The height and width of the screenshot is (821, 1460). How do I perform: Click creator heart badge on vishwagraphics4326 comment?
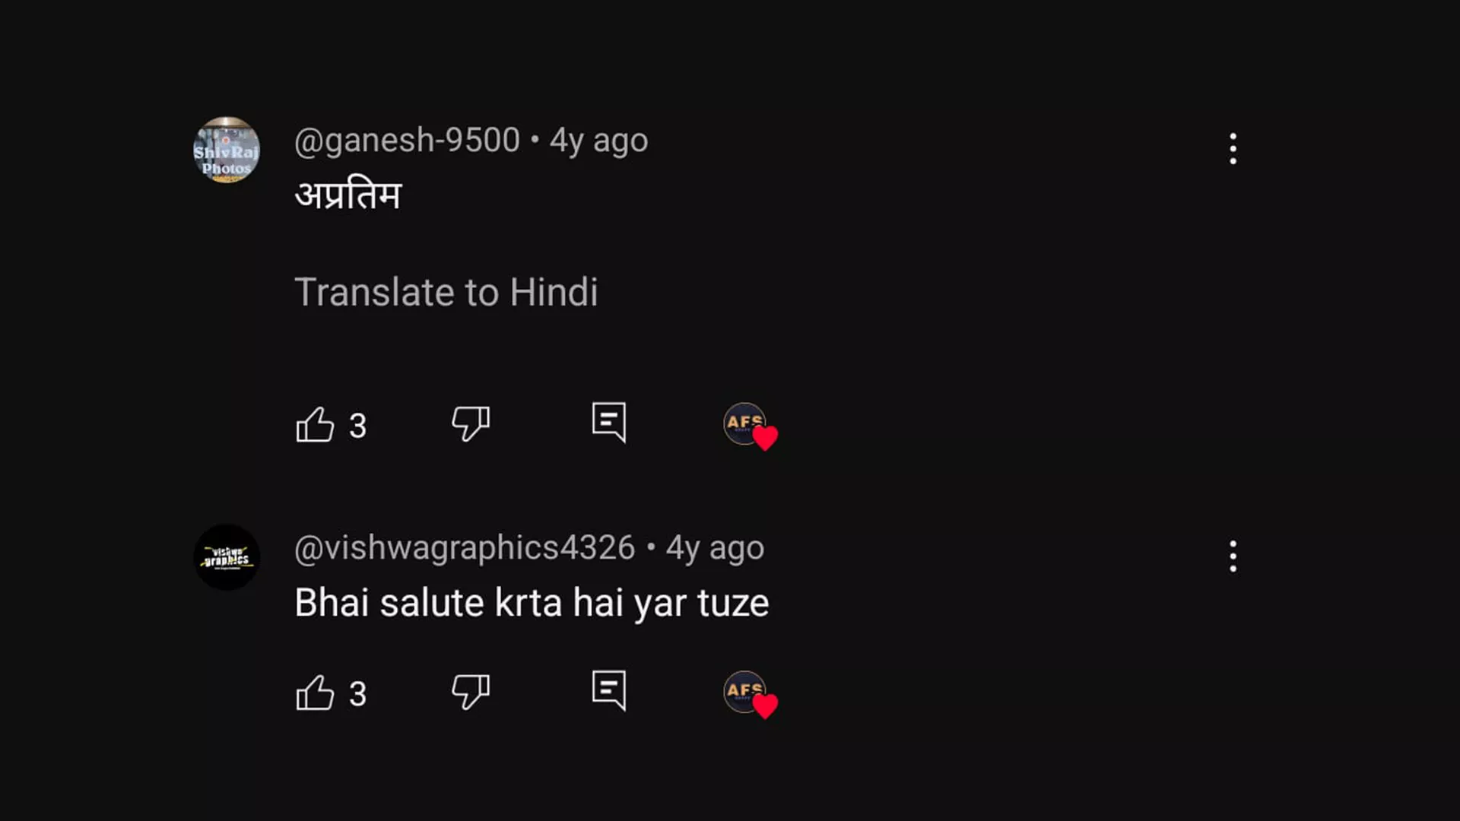pos(750,694)
